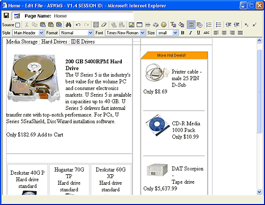Click the DAT Scorpion tape drive thumbnail
This screenshot has height=205, width=265.
coord(157,170)
